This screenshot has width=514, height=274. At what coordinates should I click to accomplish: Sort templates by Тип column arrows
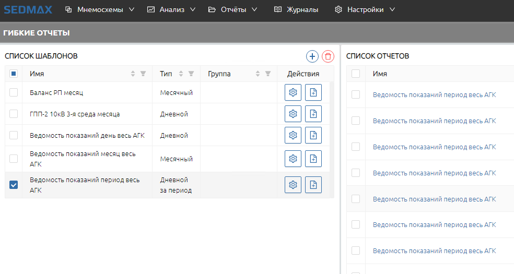coord(181,74)
